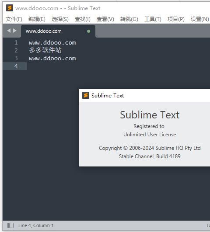
Task: Go to previous tab with left arrow
Action: 9,31
